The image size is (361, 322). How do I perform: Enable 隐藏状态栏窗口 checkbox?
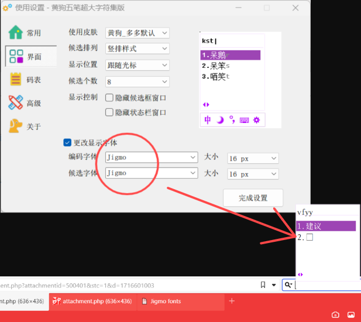coord(109,112)
